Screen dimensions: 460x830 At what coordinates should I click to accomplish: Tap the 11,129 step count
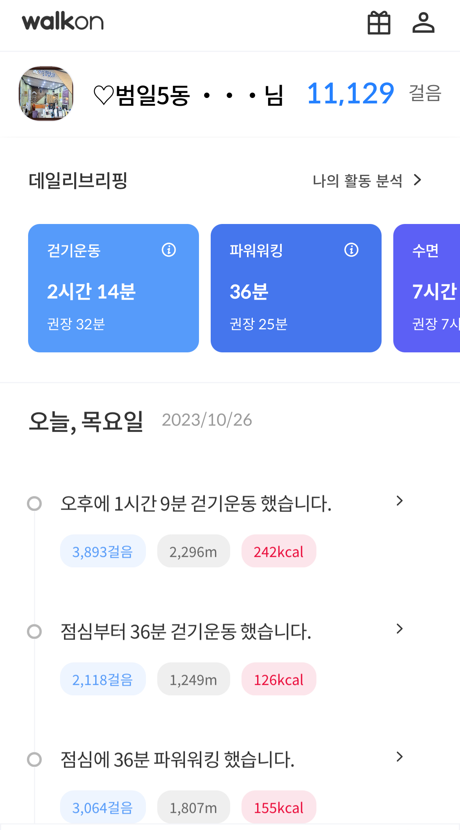[x=350, y=94]
